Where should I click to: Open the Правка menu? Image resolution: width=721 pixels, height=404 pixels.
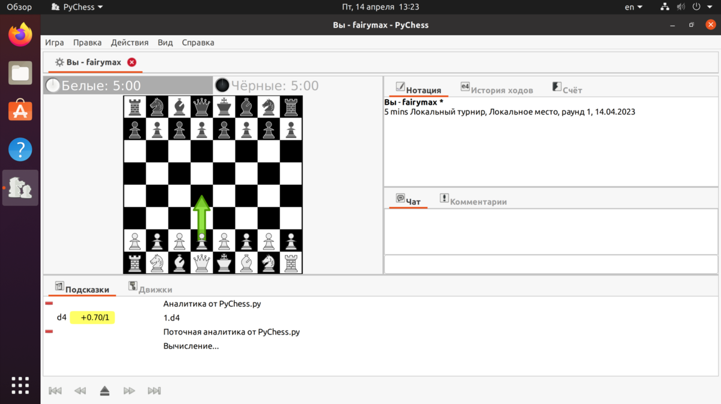87,43
